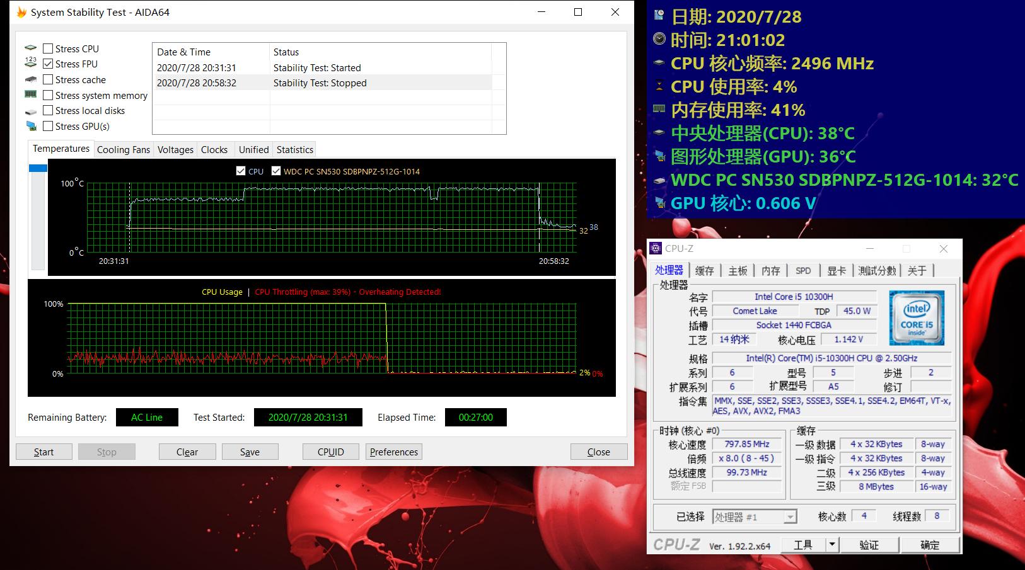Enable the Stress GPU(s) checkbox
Viewport: 1025px width, 570px height.
coord(48,126)
